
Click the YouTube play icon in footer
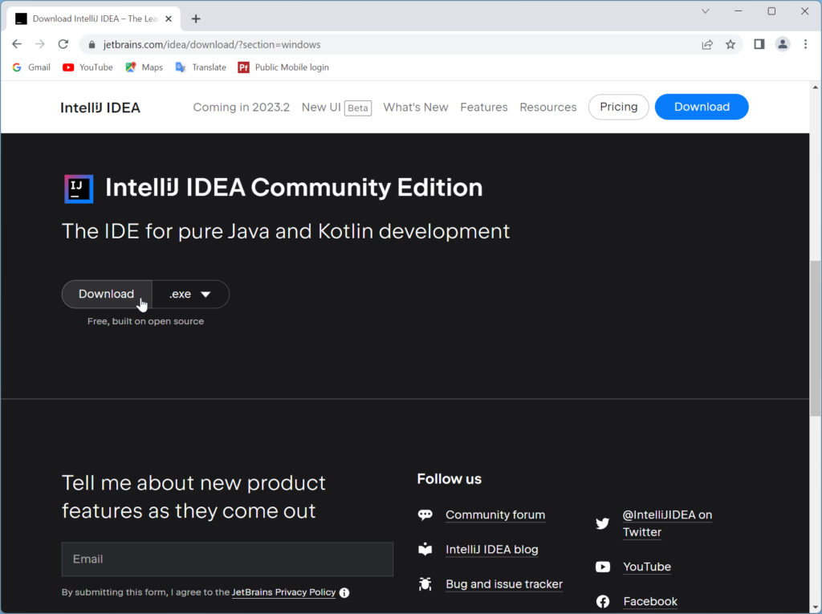[x=603, y=567]
